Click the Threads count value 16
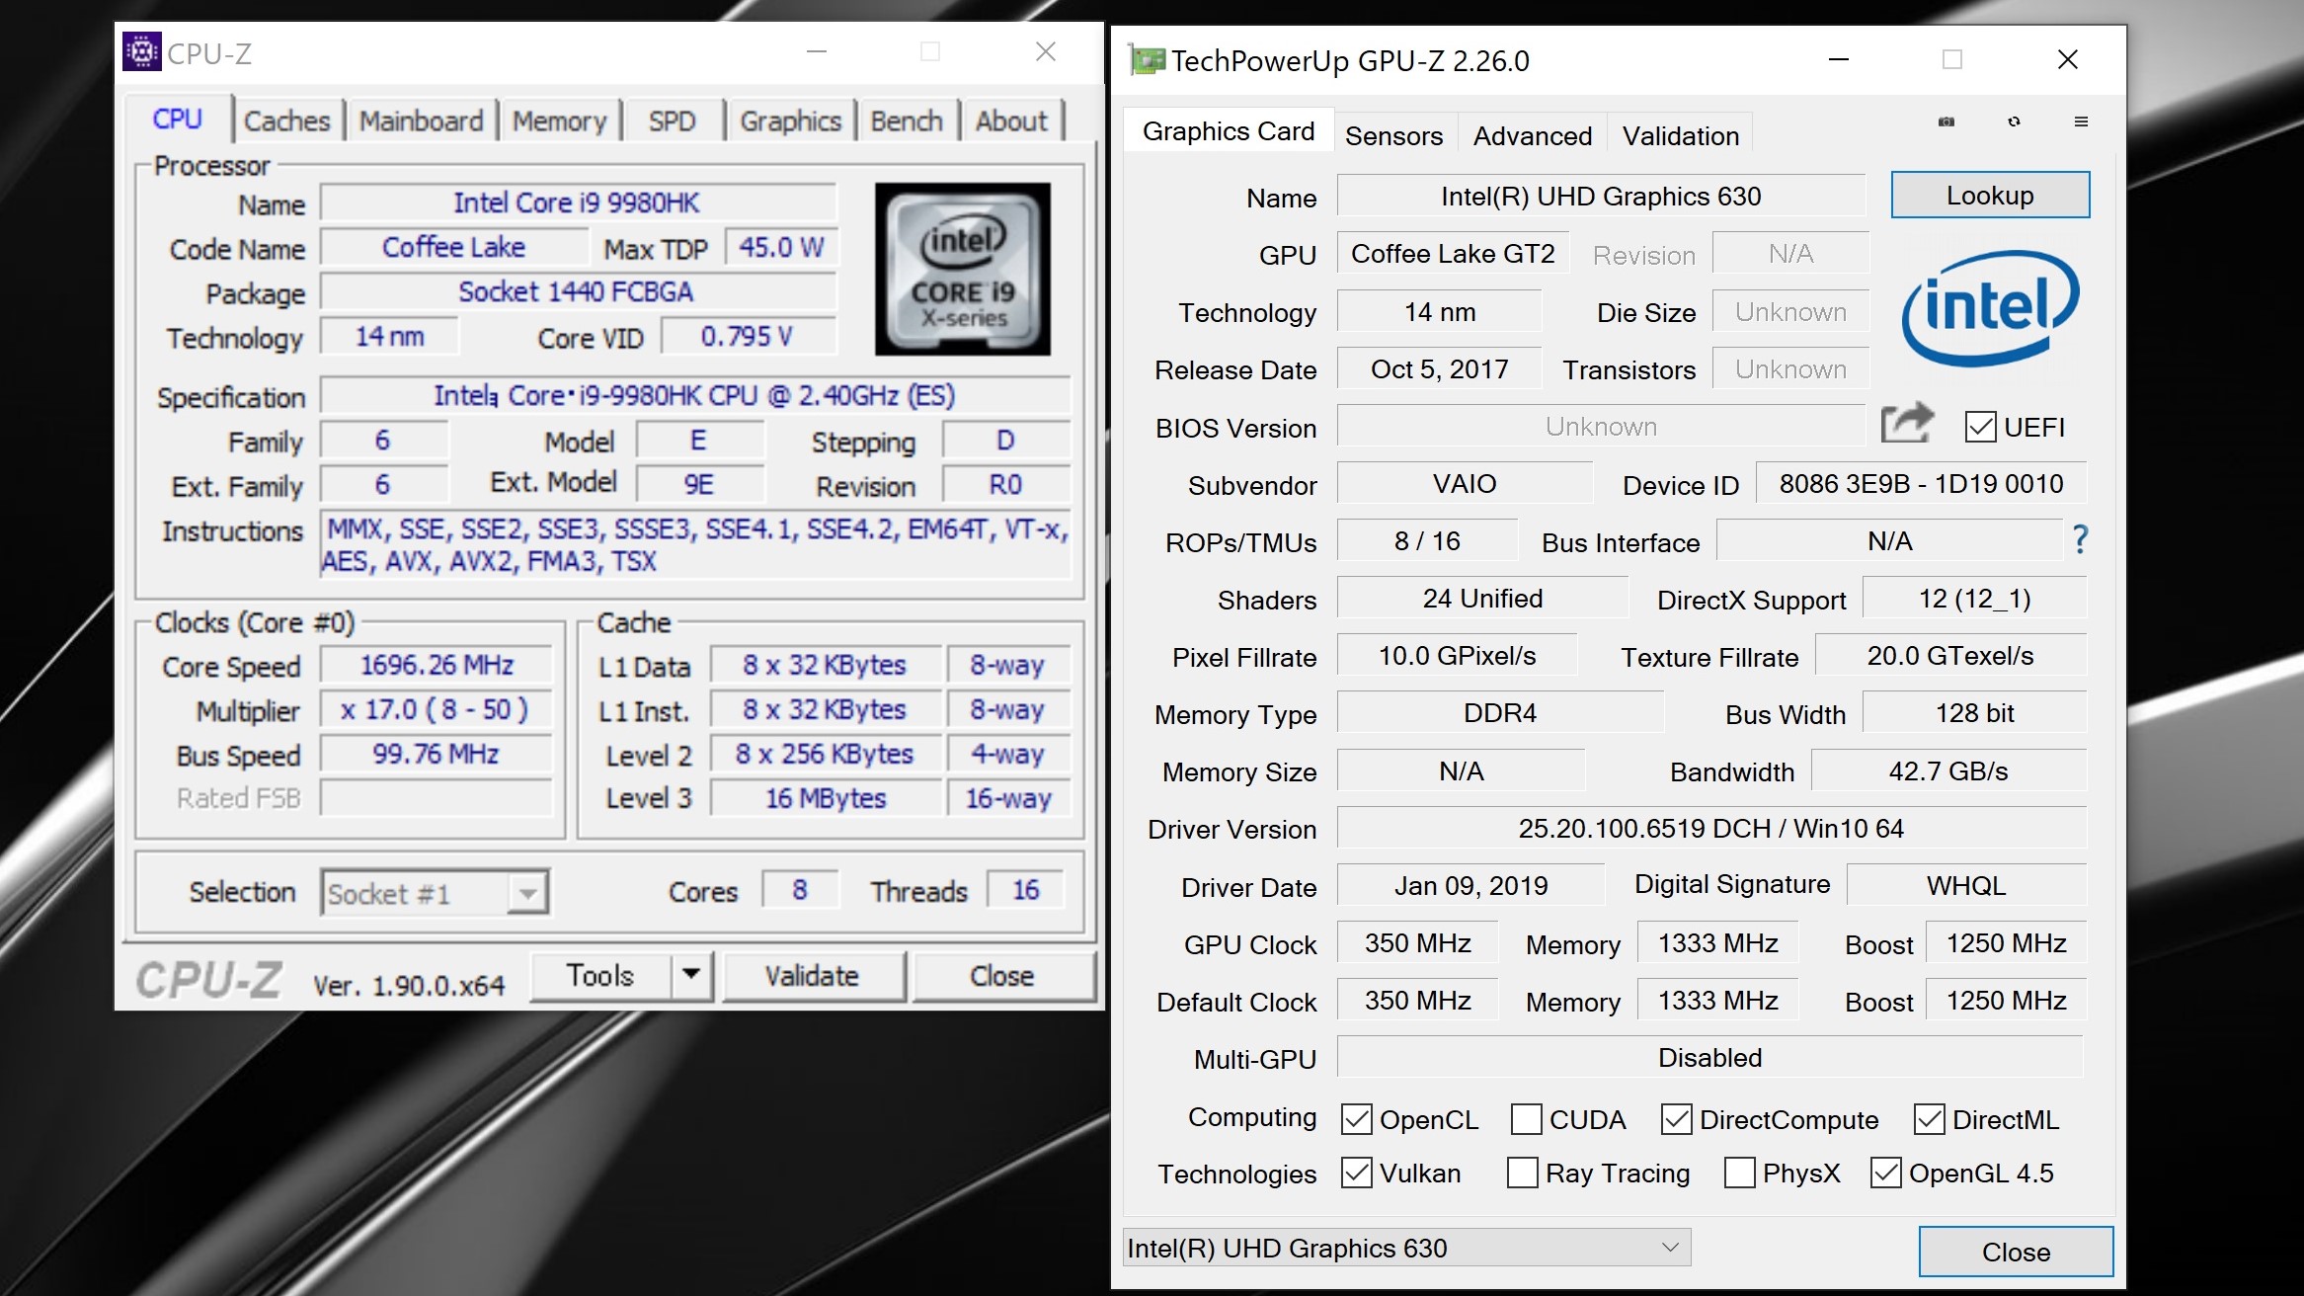2304x1296 pixels. (1025, 890)
